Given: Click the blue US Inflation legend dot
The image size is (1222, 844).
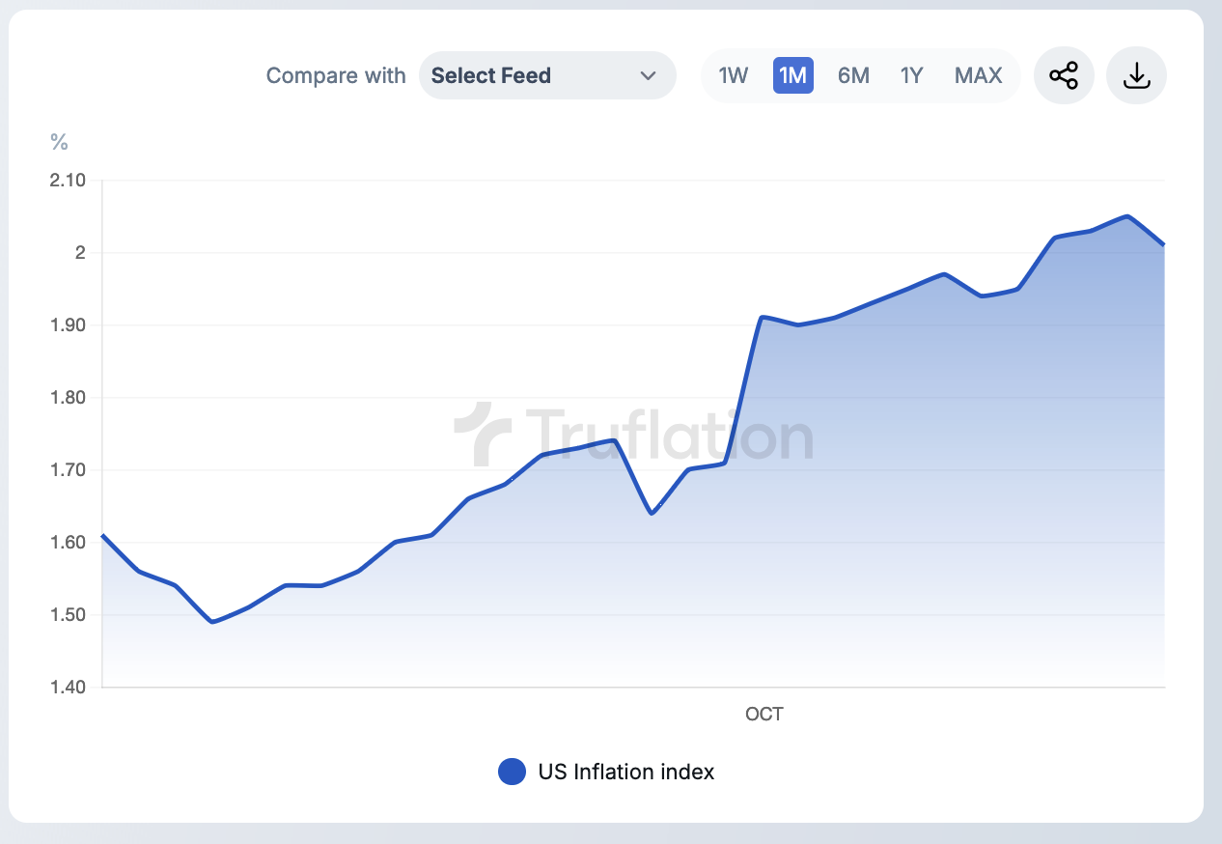Looking at the screenshot, I should (512, 772).
